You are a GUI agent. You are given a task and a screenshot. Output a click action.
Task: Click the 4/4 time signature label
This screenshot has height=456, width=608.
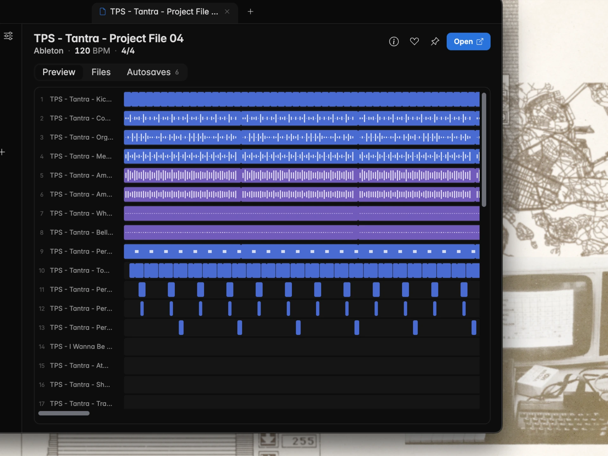(x=128, y=51)
